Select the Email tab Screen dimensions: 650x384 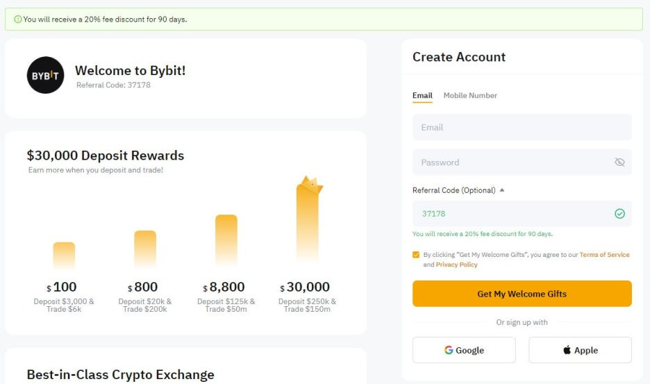(422, 95)
